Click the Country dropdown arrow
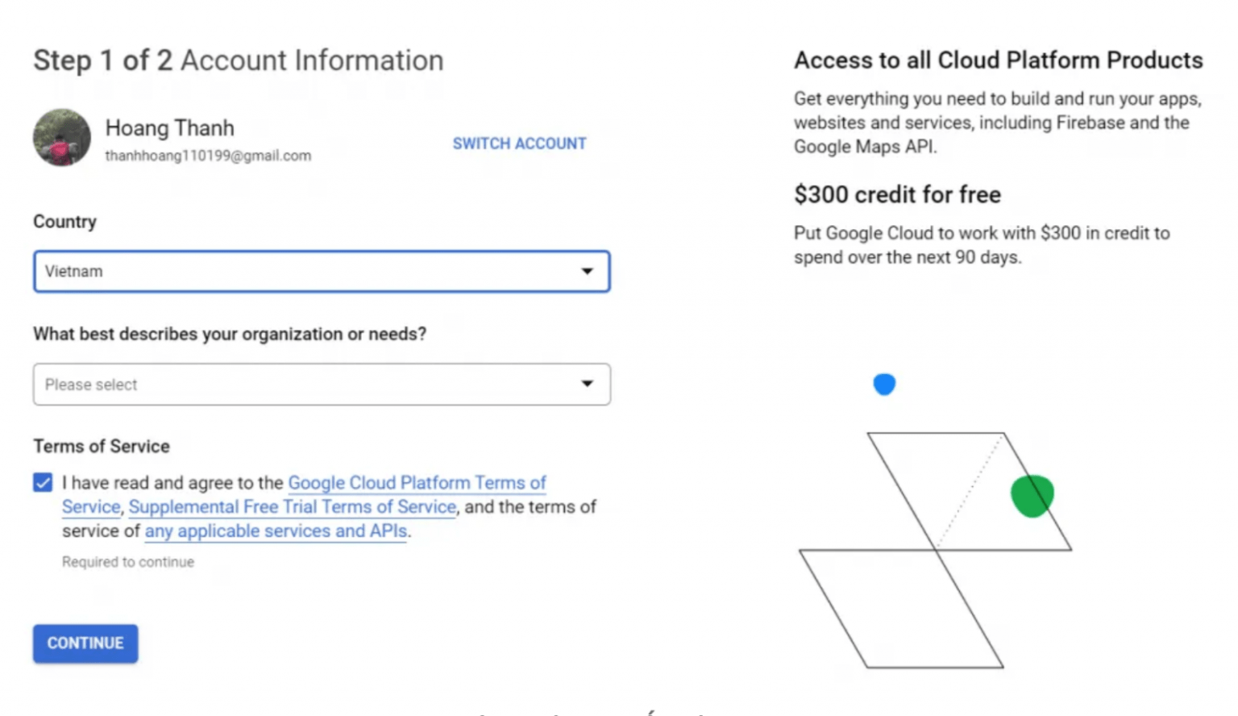Screen dimensions: 1238x716 588,272
